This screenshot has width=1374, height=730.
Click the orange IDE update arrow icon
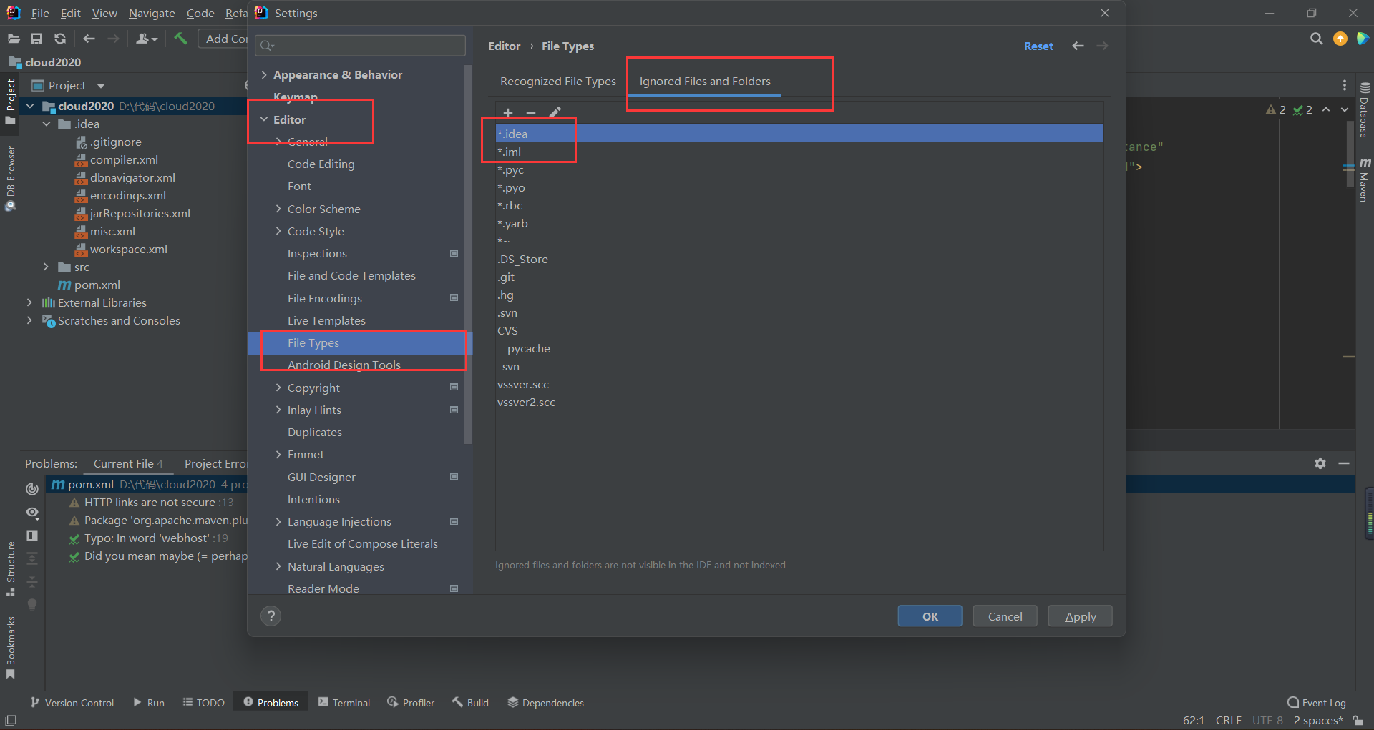tap(1340, 39)
